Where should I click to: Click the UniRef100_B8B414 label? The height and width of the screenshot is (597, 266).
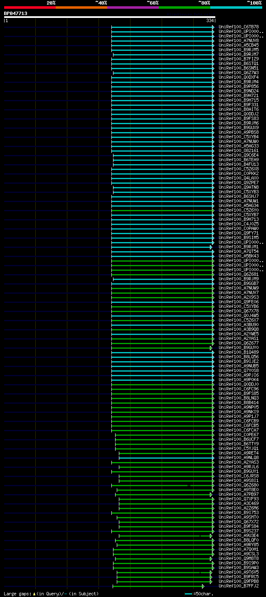click(x=239, y=403)
